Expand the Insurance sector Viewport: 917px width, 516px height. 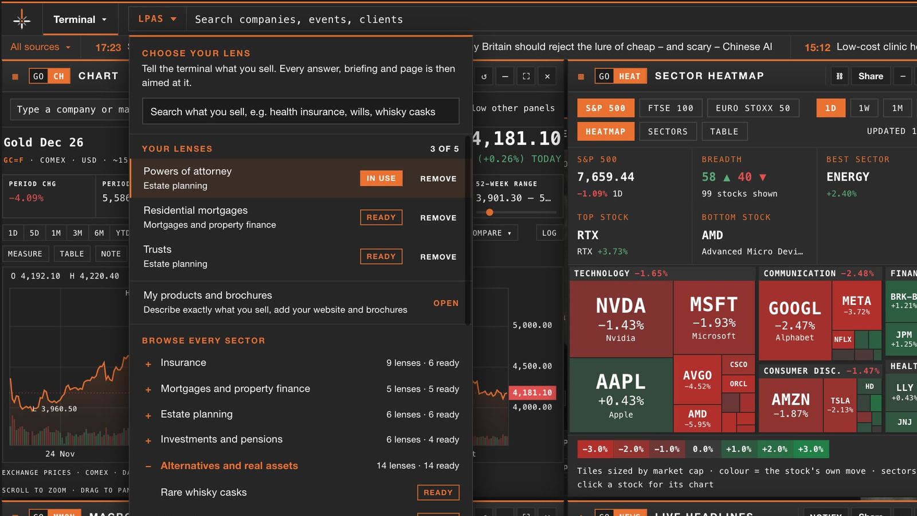pyautogui.click(x=300, y=363)
